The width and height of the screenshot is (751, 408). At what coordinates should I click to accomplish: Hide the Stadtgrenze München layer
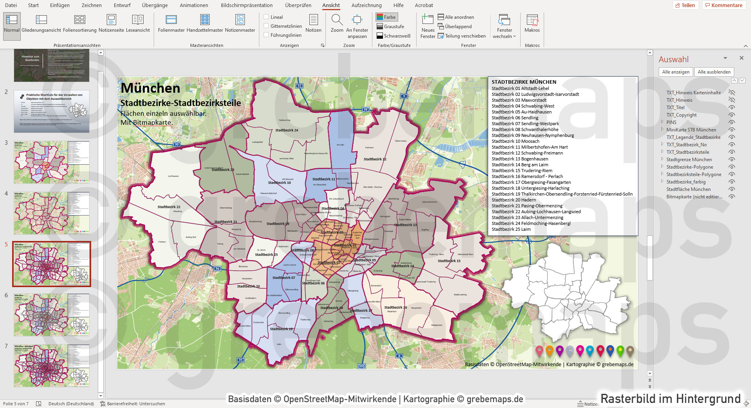[732, 160]
